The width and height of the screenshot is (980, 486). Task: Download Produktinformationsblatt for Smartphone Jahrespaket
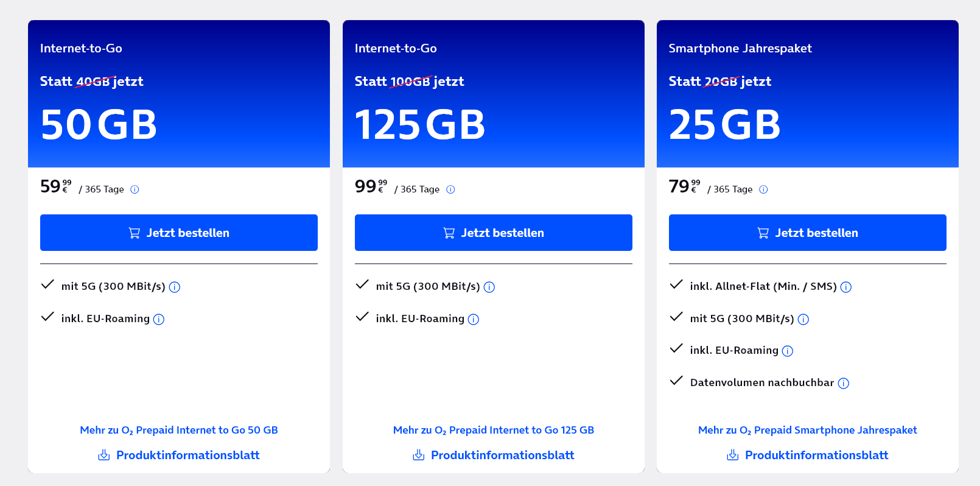point(808,455)
